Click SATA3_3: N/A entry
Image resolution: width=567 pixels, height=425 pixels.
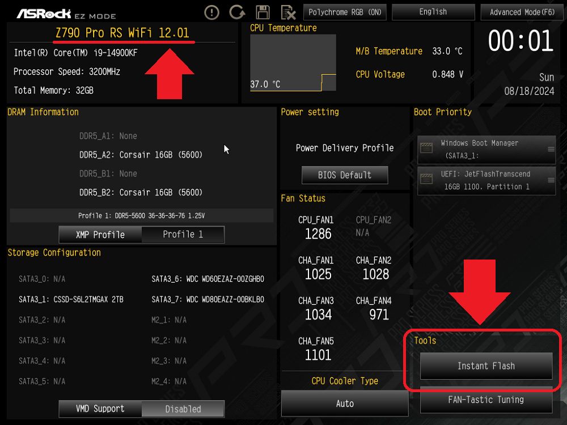pyautogui.click(x=42, y=341)
